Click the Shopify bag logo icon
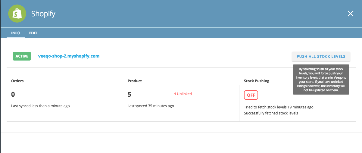Image resolution: width=362 pixels, height=153 pixels. [x=17, y=14]
